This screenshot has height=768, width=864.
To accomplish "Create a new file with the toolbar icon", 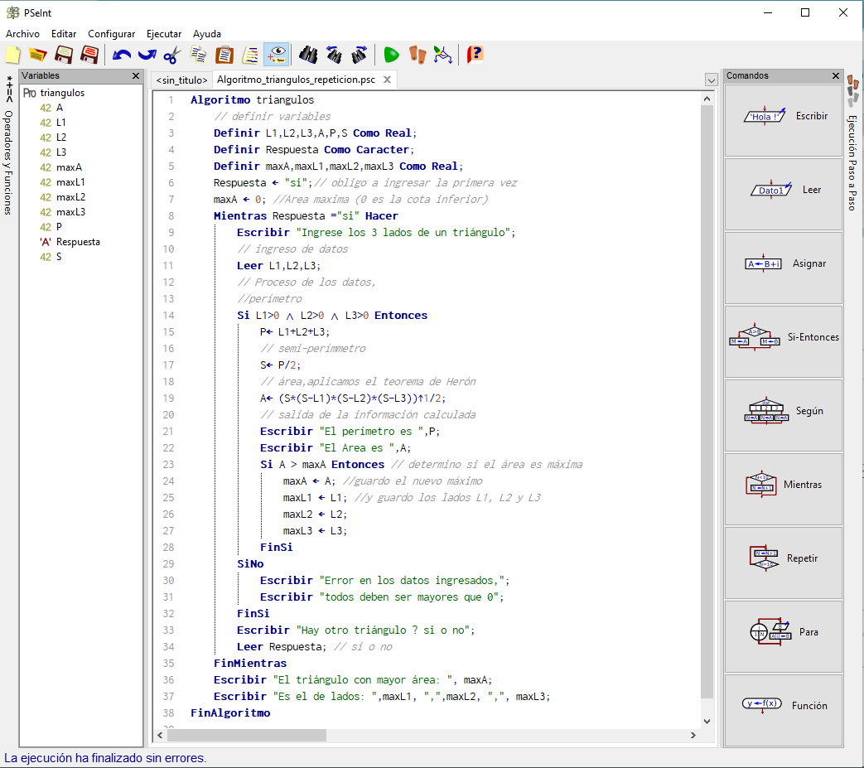I will [x=12, y=55].
